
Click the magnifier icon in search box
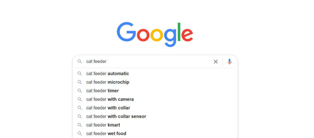tap(80, 62)
